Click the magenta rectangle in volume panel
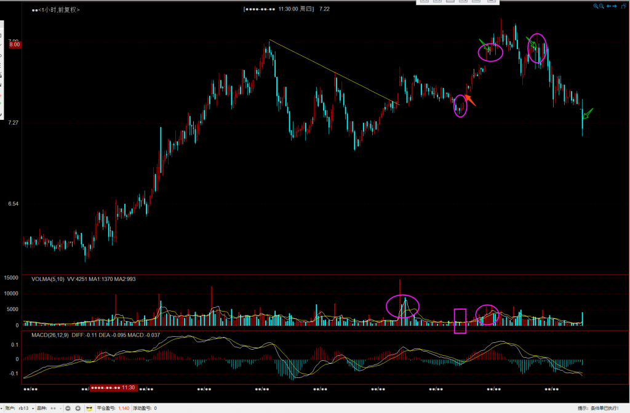 pyautogui.click(x=460, y=321)
